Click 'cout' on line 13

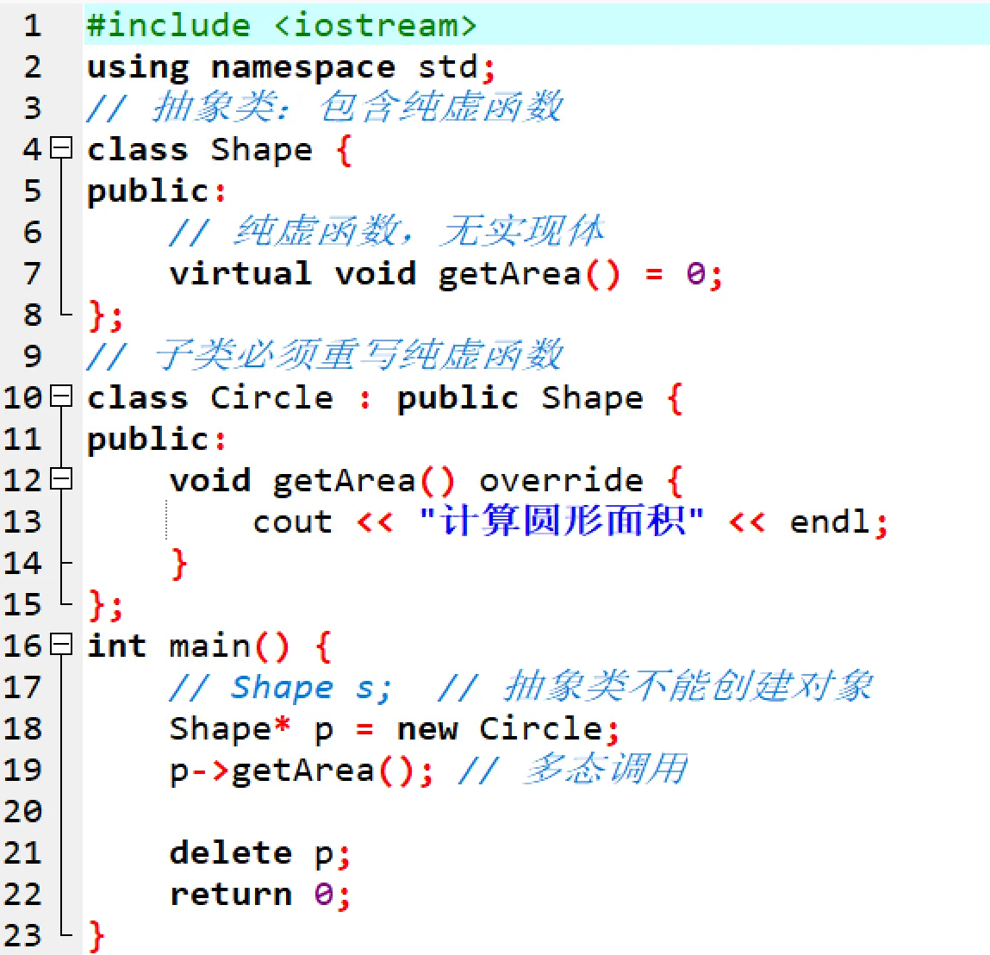point(292,523)
